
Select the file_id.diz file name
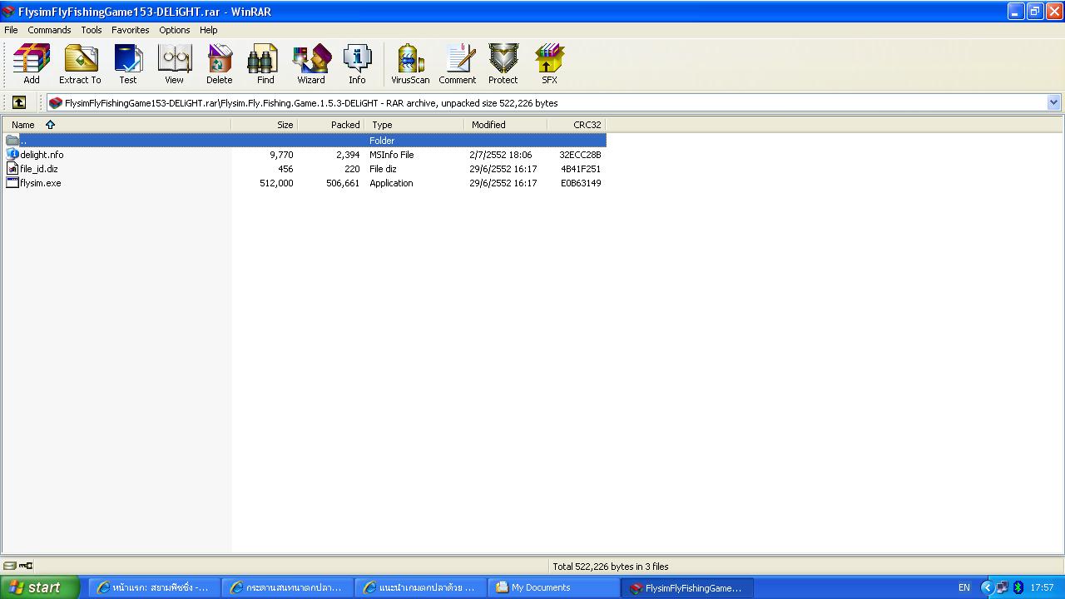point(39,169)
